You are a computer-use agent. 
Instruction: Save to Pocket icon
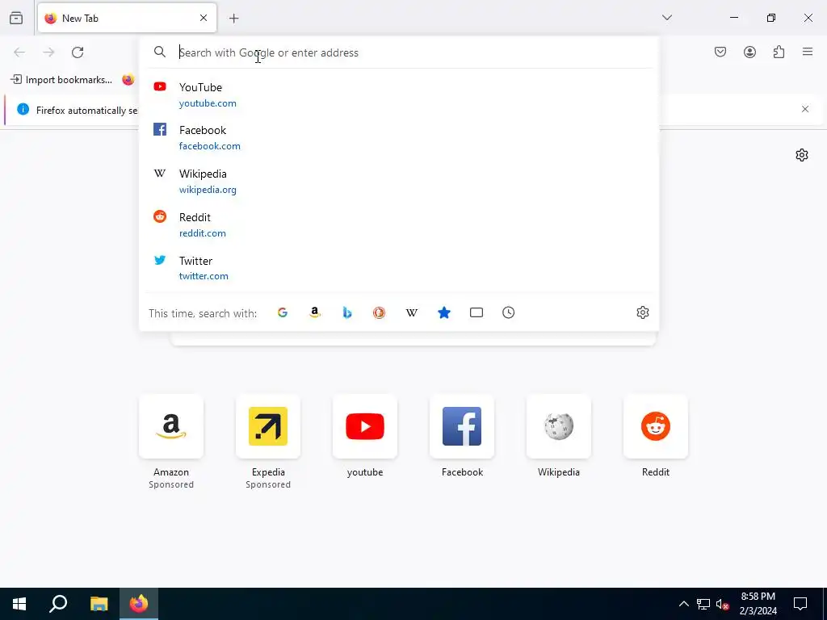tap(720, 52)
